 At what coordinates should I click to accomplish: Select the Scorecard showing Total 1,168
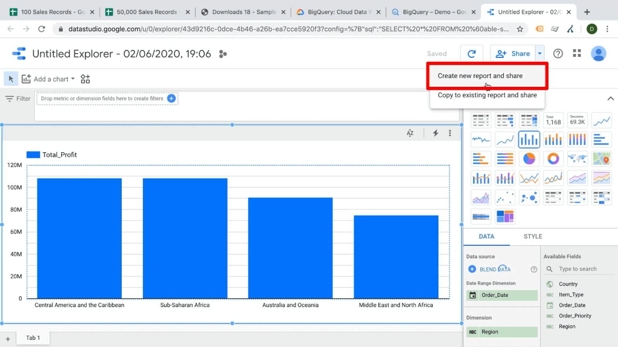pos(553,120)
